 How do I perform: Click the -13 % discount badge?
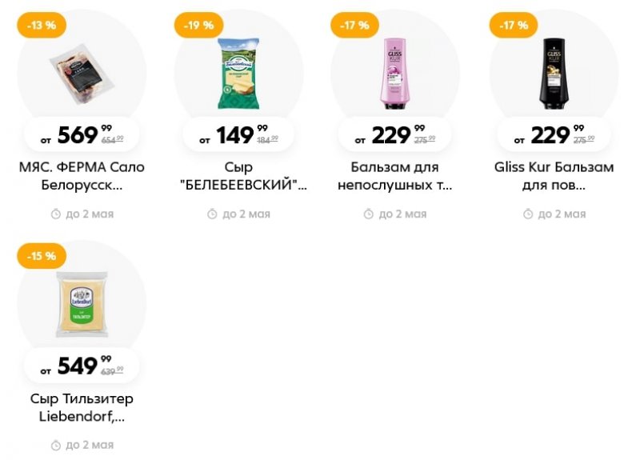42,26
